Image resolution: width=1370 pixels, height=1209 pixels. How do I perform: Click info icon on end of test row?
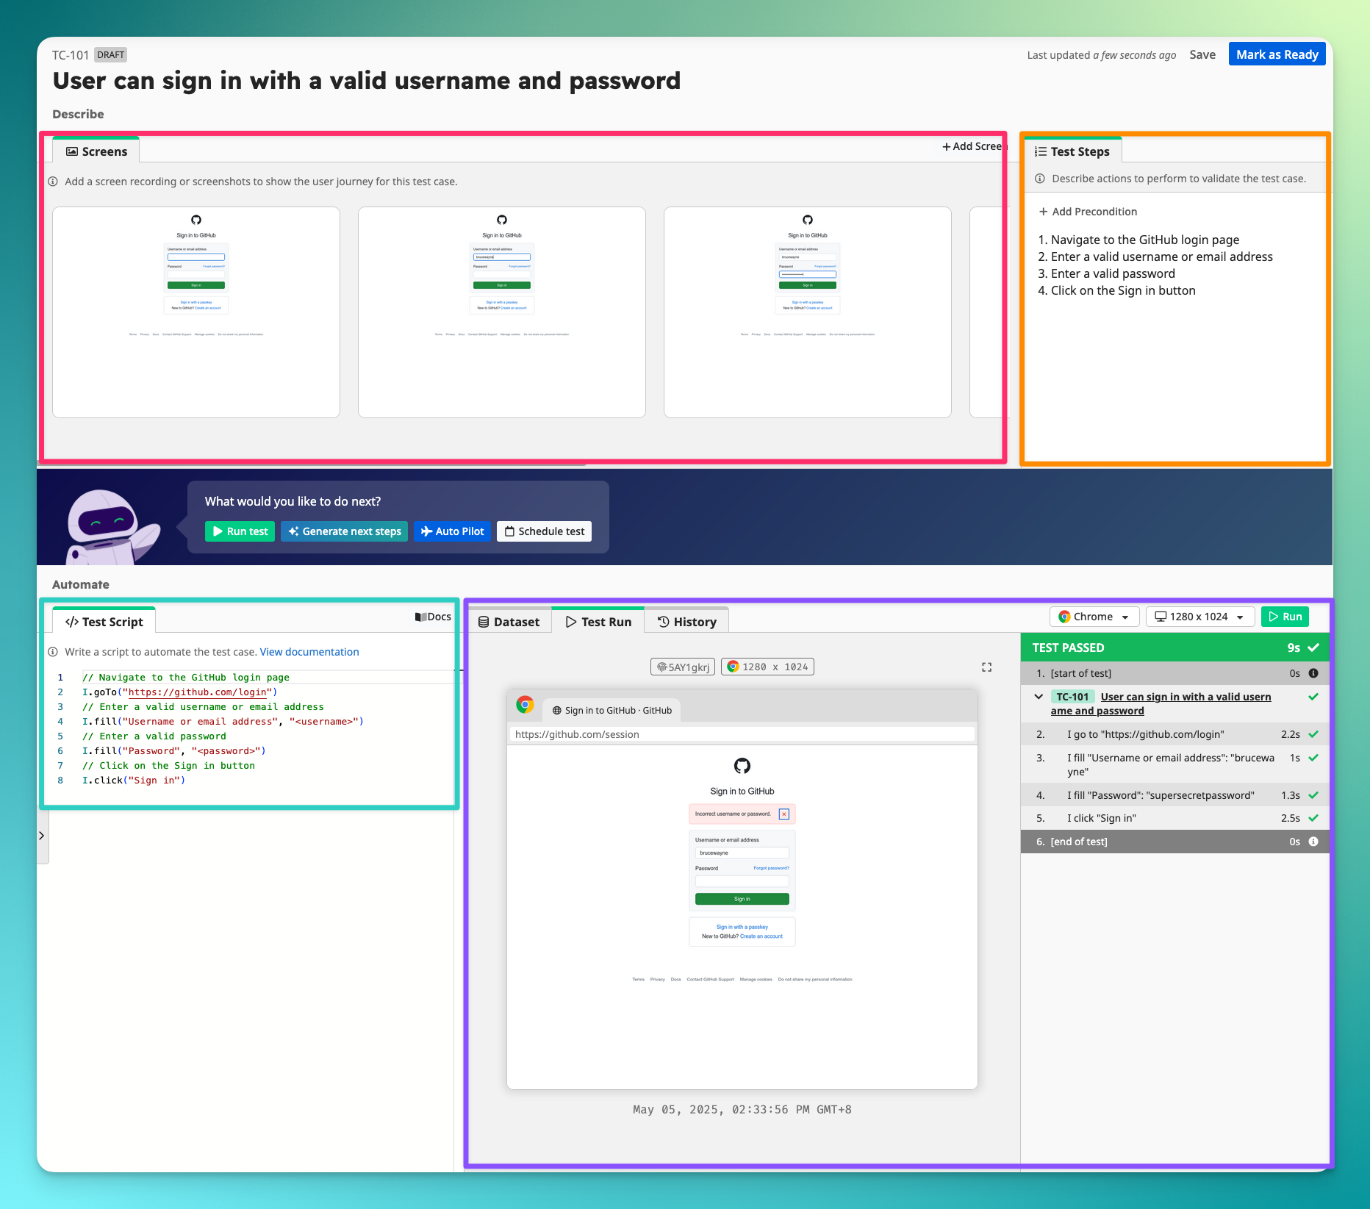tap(1313, 842)
